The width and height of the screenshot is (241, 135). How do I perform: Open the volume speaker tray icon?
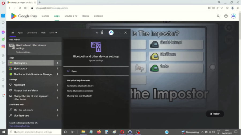[214, 132]
